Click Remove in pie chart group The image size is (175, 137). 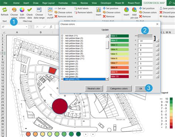point(145,17)
